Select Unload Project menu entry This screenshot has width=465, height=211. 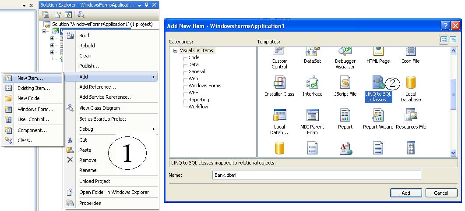click(111, 181)
